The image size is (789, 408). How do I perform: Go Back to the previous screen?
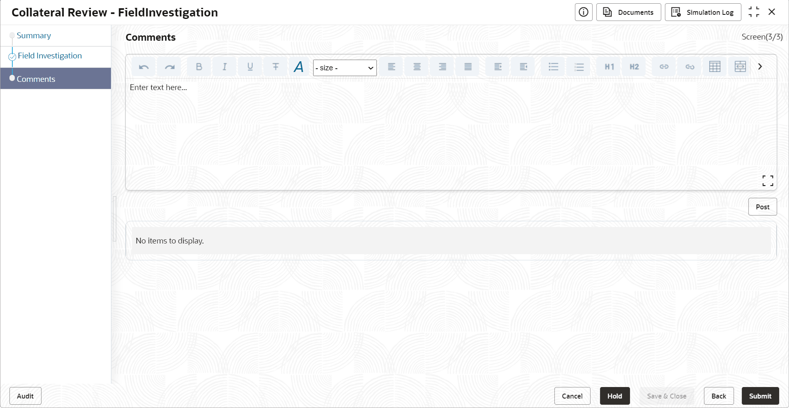coord(719,396)
